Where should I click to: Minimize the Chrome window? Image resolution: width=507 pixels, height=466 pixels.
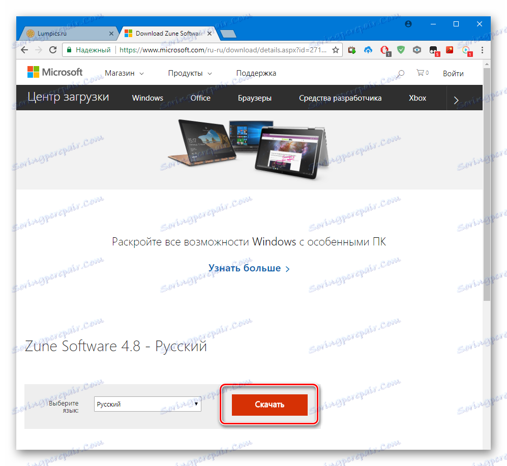pyautogui.click(x=433, y=24)
